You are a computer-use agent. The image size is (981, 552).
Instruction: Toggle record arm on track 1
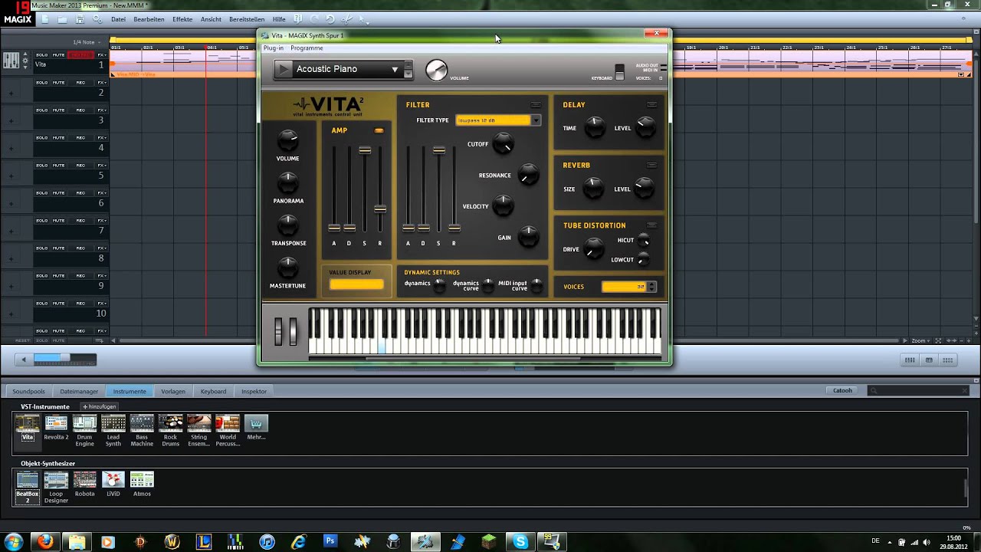(x=80, y=55)
